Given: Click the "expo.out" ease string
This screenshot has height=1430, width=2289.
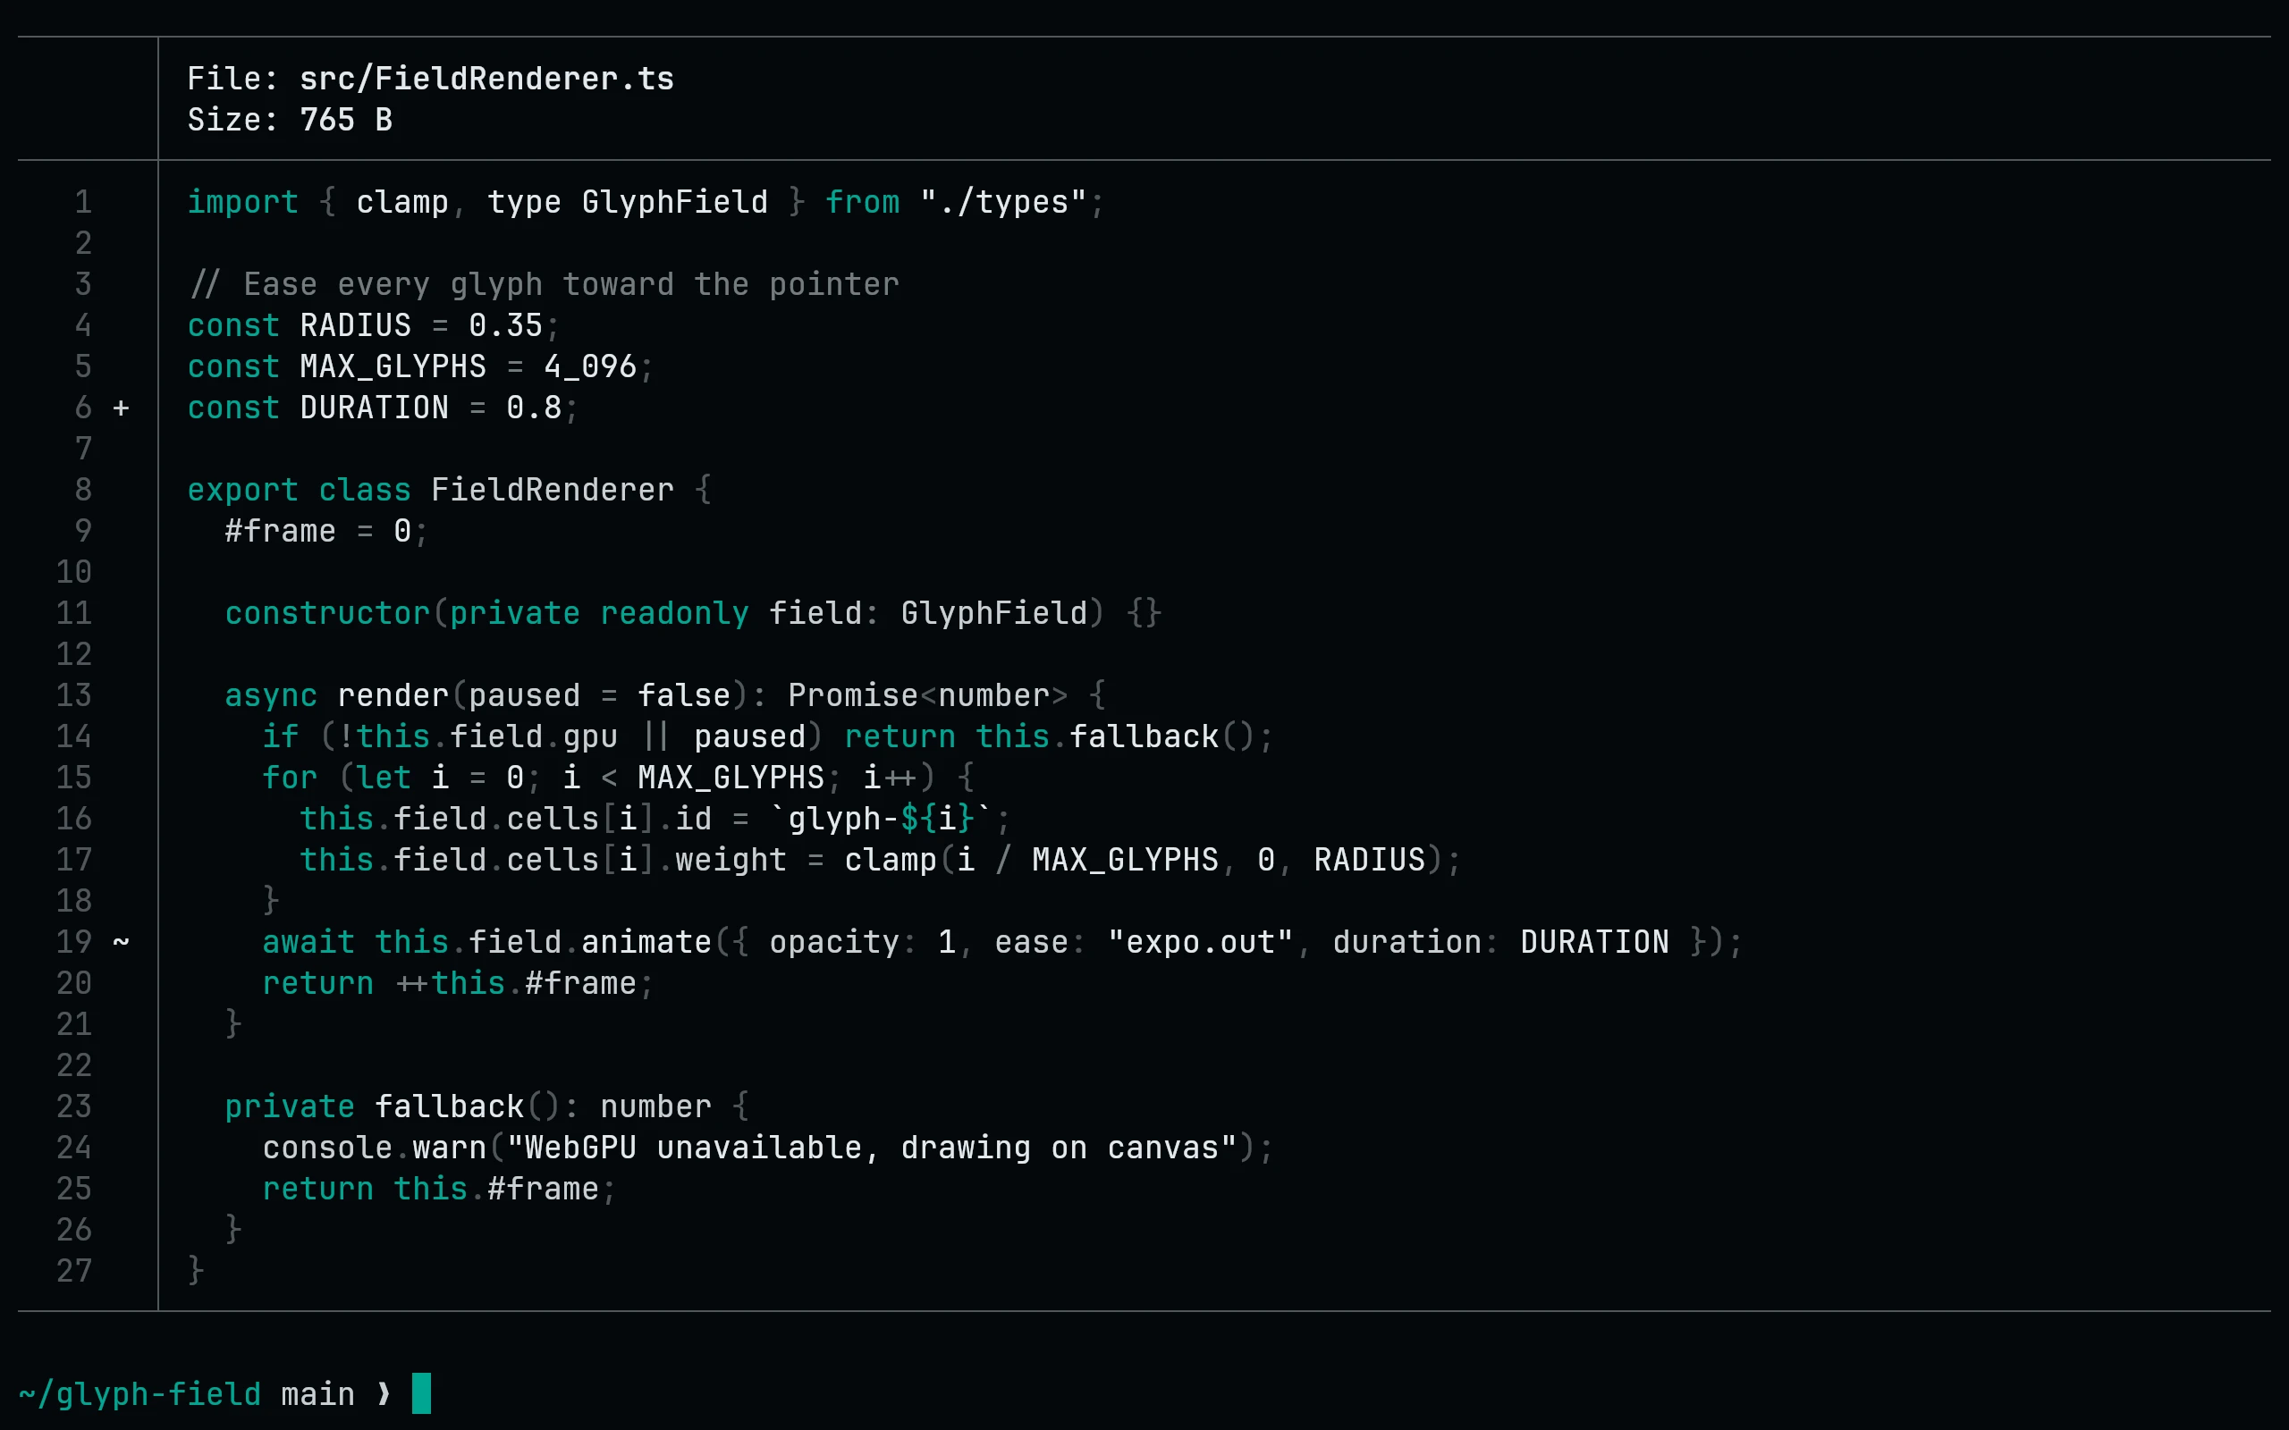Looking at the screenshot, I should 1200,943.
